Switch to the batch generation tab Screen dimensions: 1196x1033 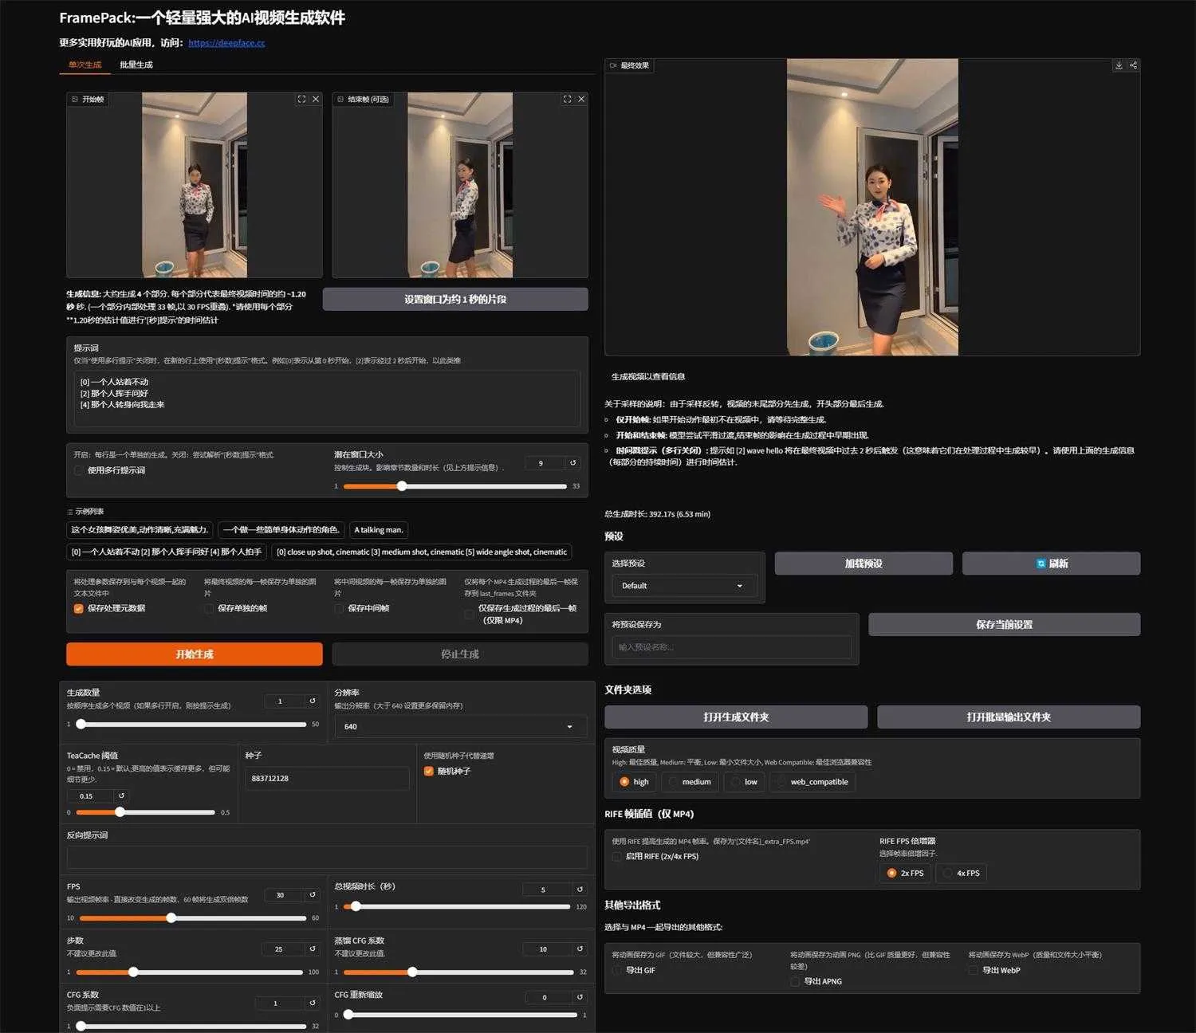point(136,65)
